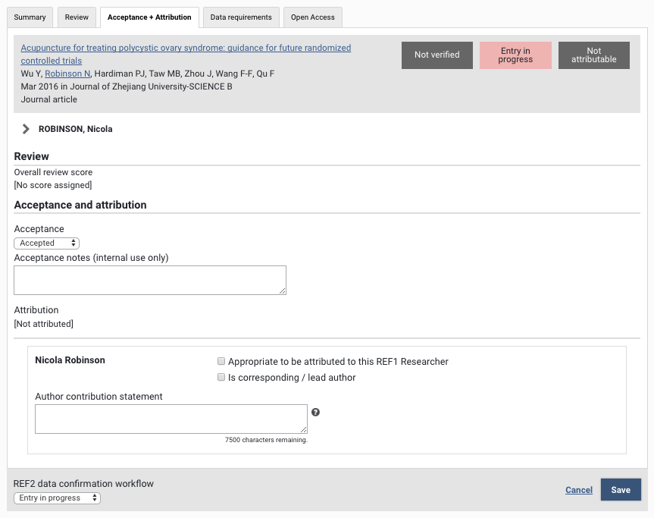
Task: Select the Open Access tab
Action: [x=313, y=17]
